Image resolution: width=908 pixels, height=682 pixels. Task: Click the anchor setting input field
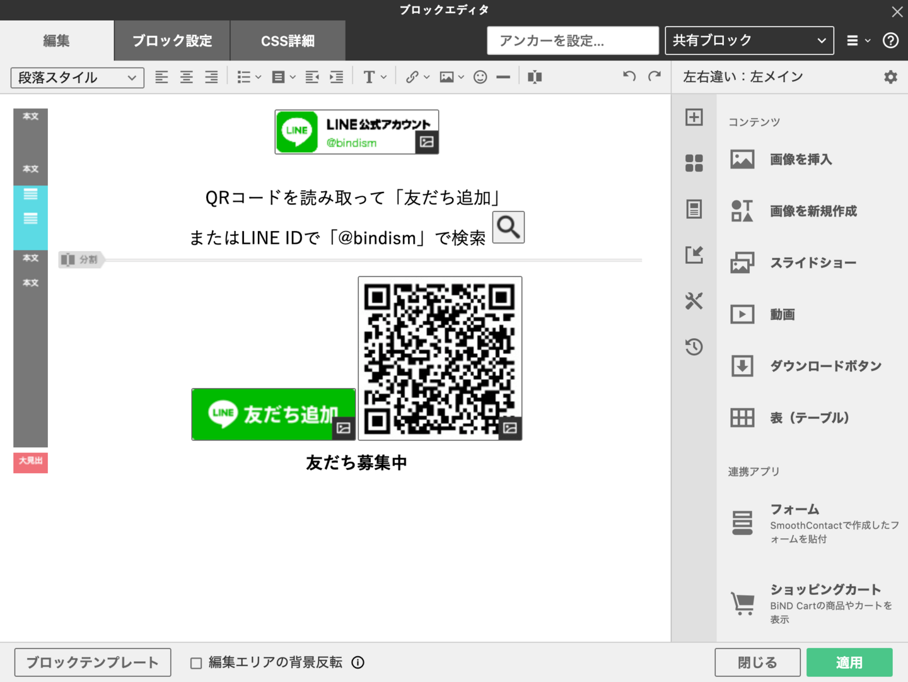pos(573,40)
